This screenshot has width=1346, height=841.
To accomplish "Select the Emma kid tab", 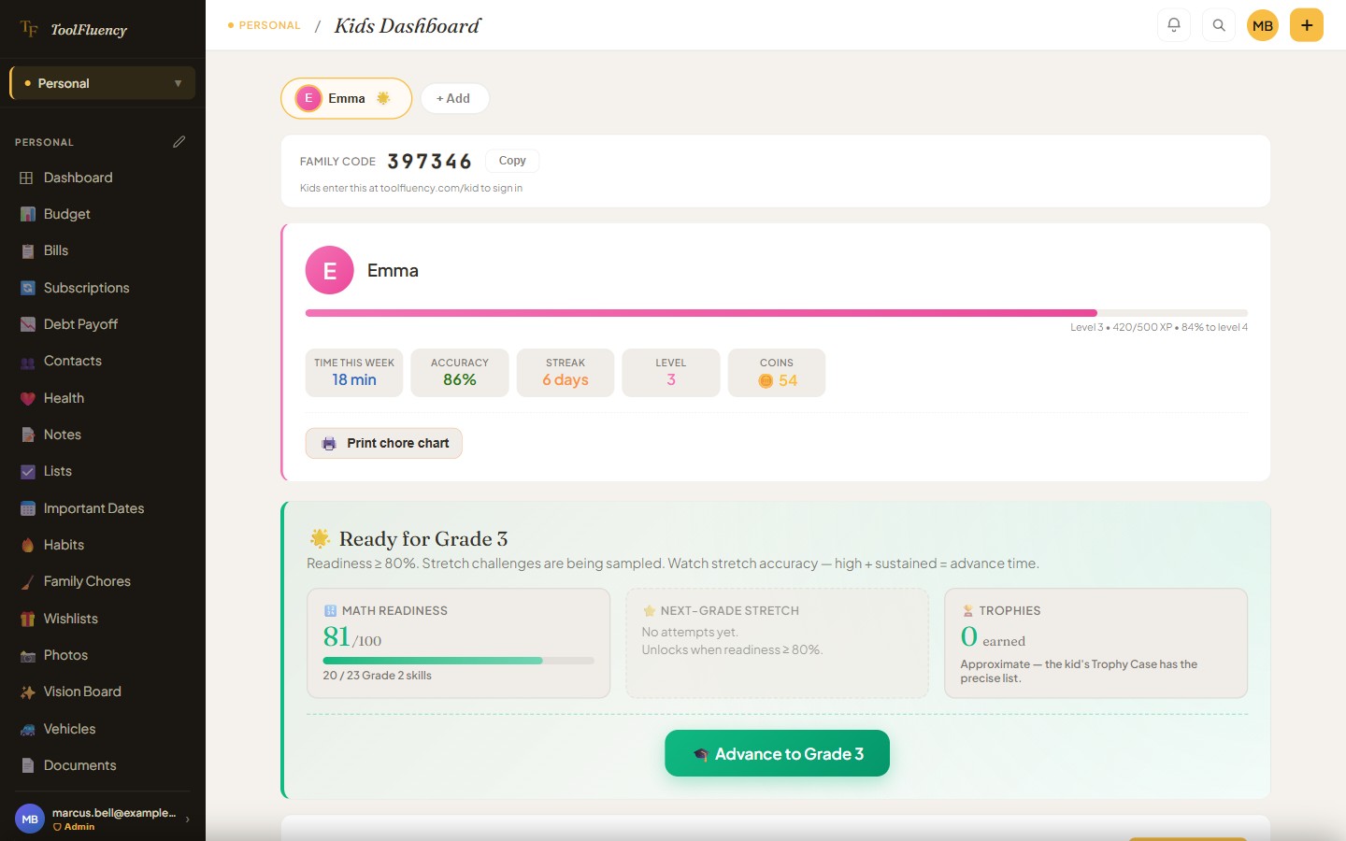I will pyautogui.click(x=346, y=98).
